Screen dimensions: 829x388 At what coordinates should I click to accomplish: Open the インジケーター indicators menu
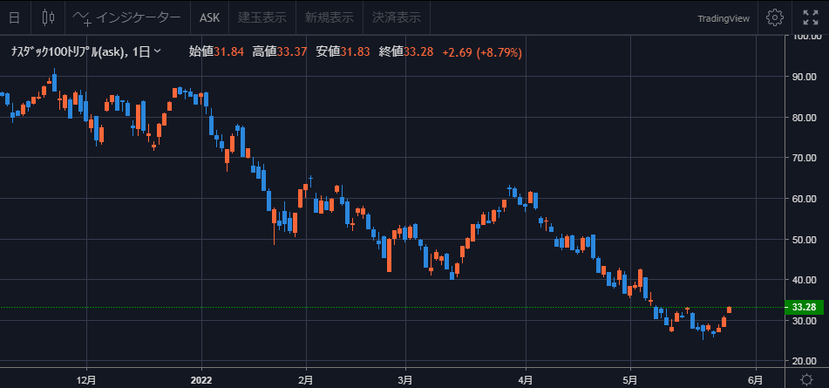(x=126, y=17)
